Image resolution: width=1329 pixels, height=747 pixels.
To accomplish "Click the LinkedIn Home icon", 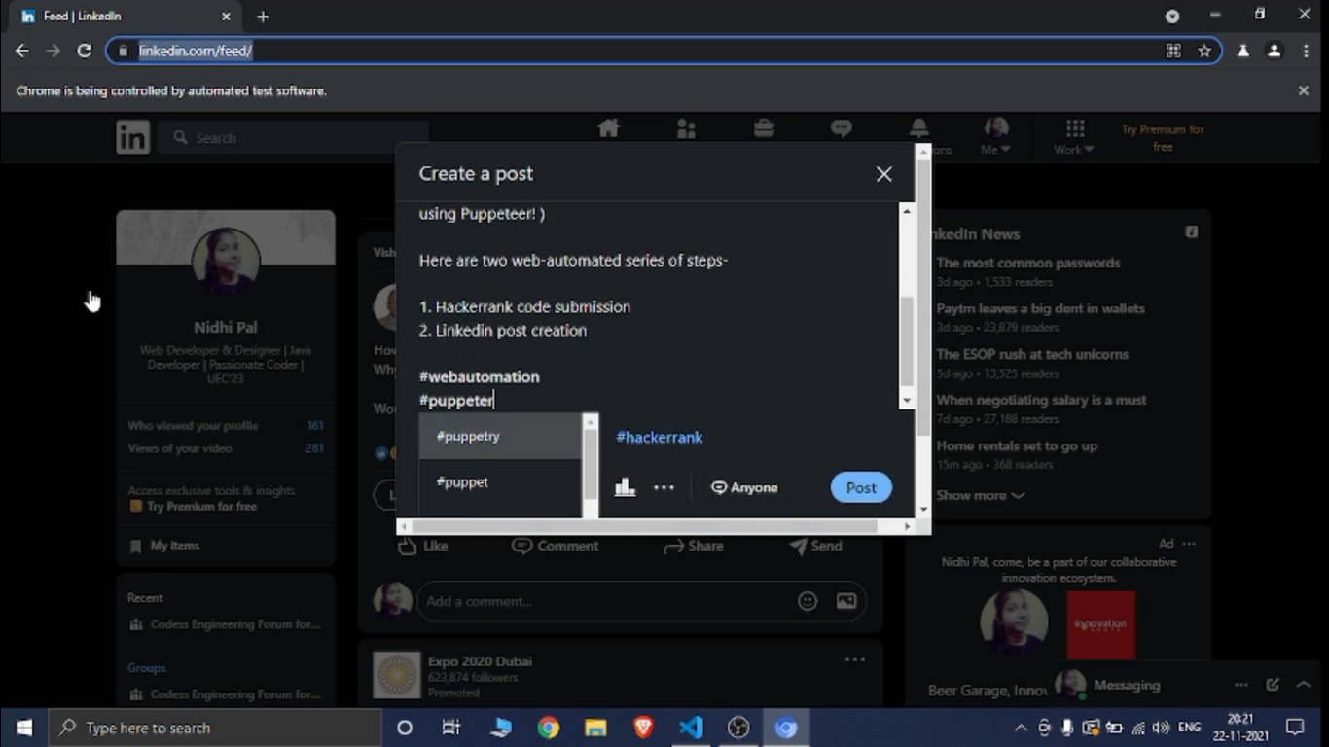I will click(x=608, y=129).
